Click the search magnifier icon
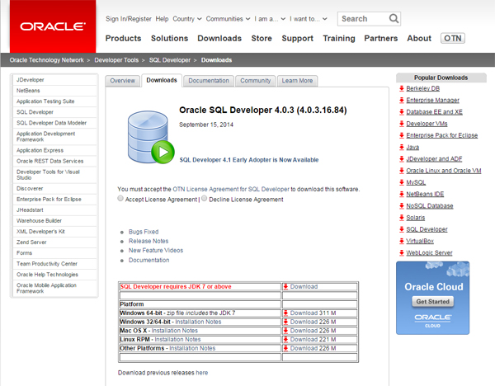This screenshot has width=495, height=386. coord(394,18)
